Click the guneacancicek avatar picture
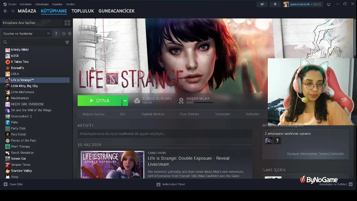Viewport: 357px width, 201px height. point(286,4)
